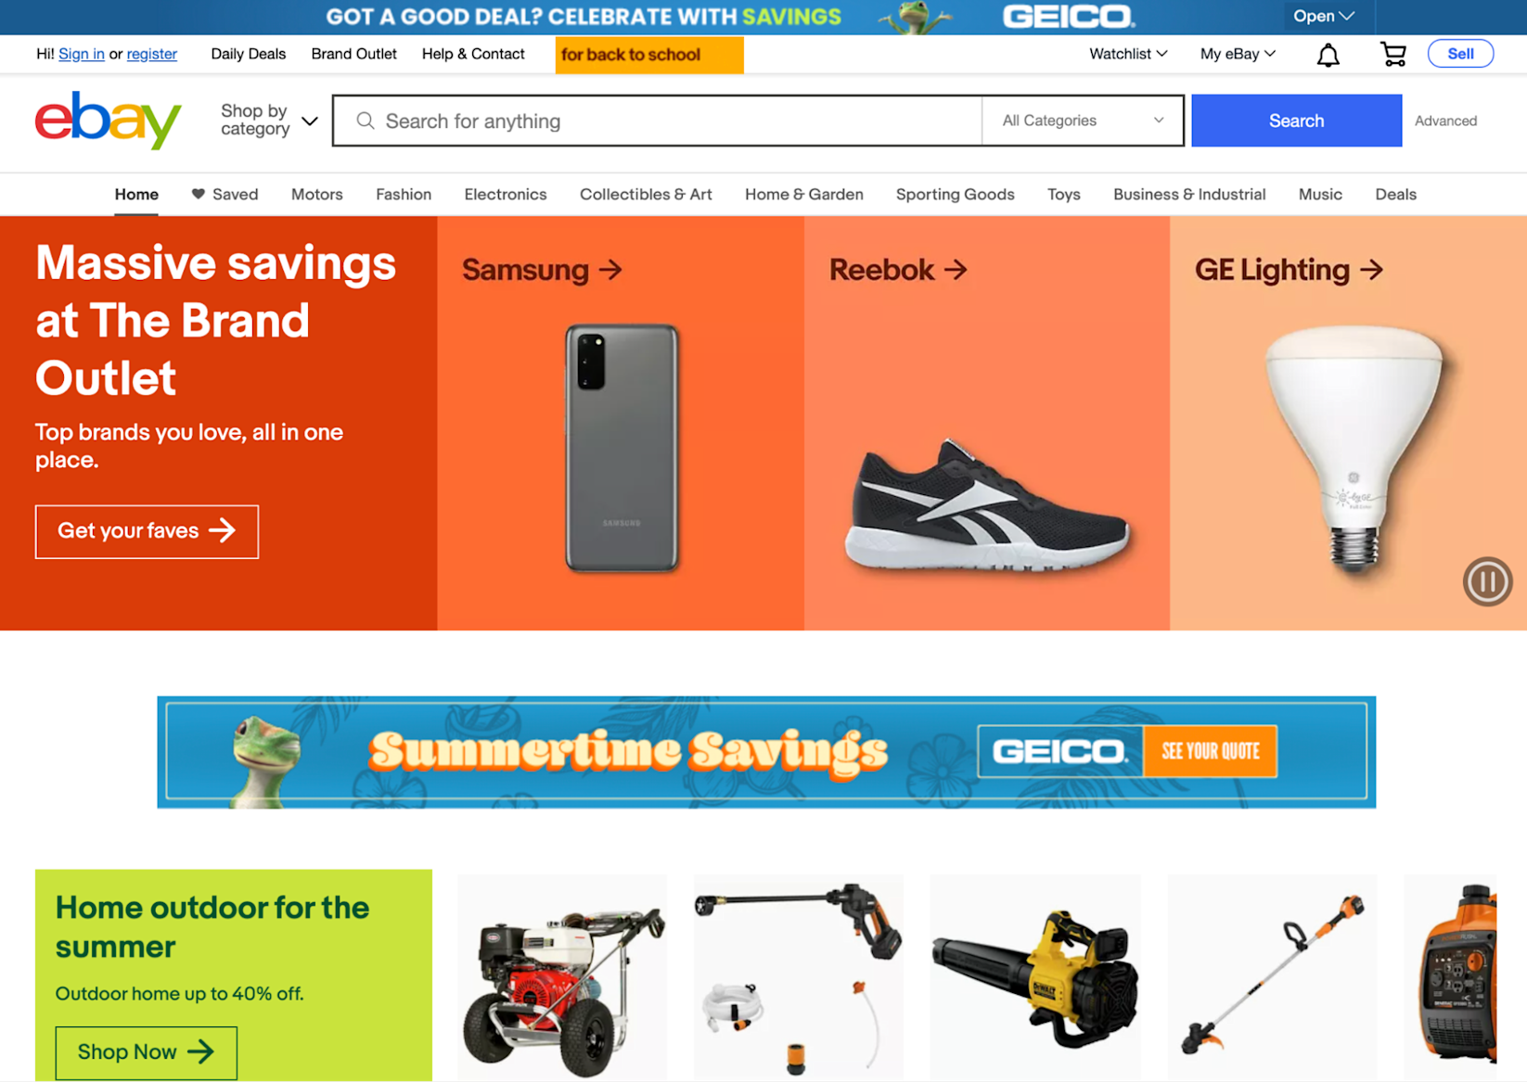Click the magnifier icon in search box
The width and height of the screenshot is (1527, 1082).
(366, 121)
